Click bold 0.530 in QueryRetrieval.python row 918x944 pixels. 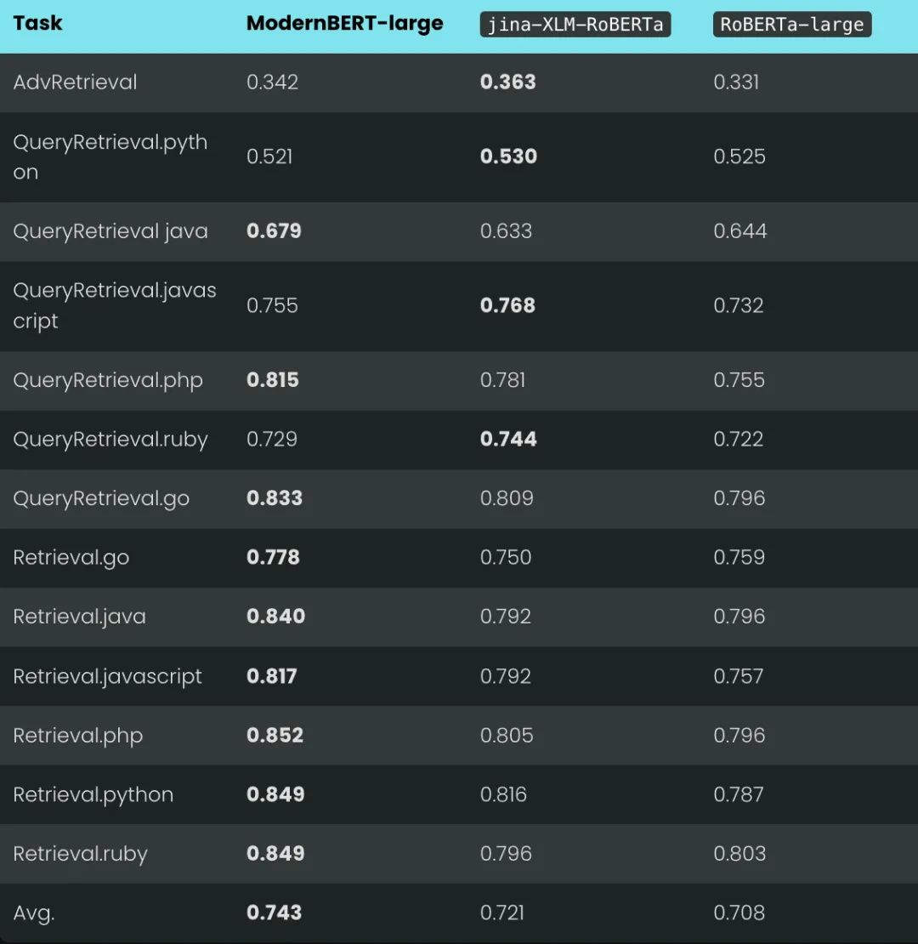point(508,156)
